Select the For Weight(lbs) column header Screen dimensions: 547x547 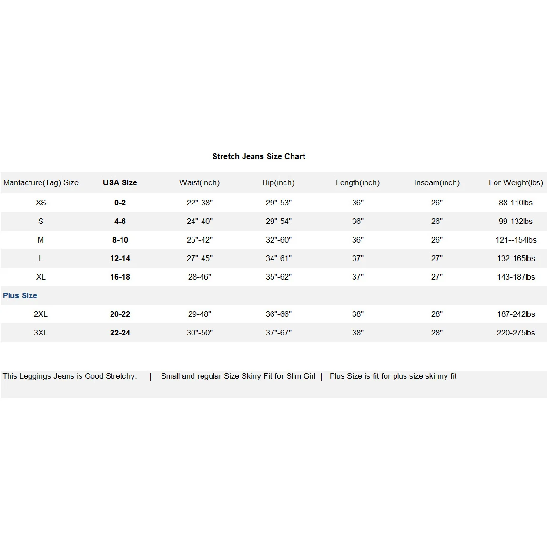[516, 183]
